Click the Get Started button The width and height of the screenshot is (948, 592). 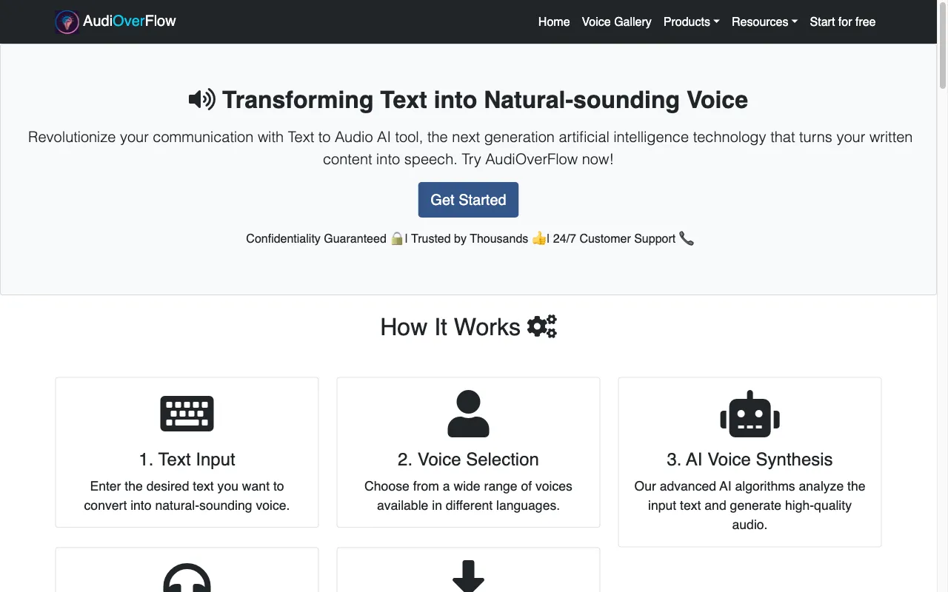point(468,200)
